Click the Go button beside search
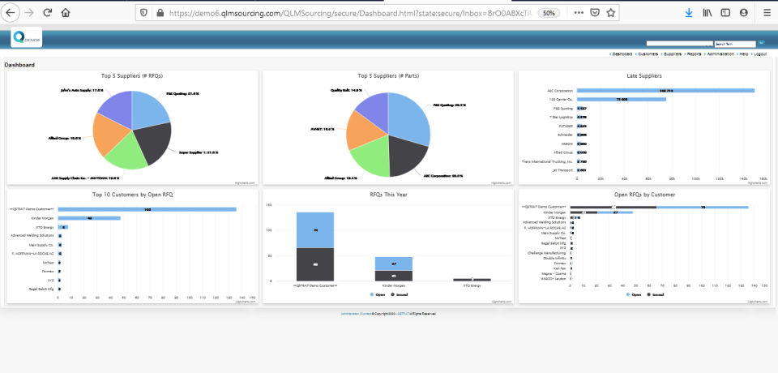Image resolution: width=778 pixels, height=373 pixels. (x=761, y=43)
